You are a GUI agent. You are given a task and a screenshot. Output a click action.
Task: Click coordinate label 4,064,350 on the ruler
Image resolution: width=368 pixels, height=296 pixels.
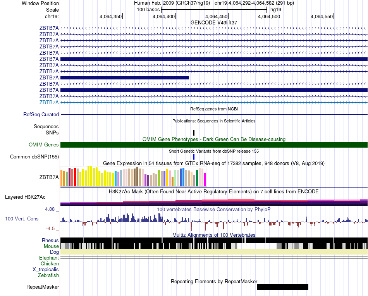click(110, 16)
